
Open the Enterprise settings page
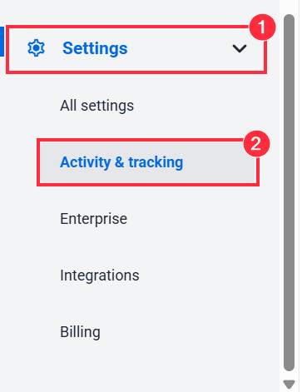[93, 219]
